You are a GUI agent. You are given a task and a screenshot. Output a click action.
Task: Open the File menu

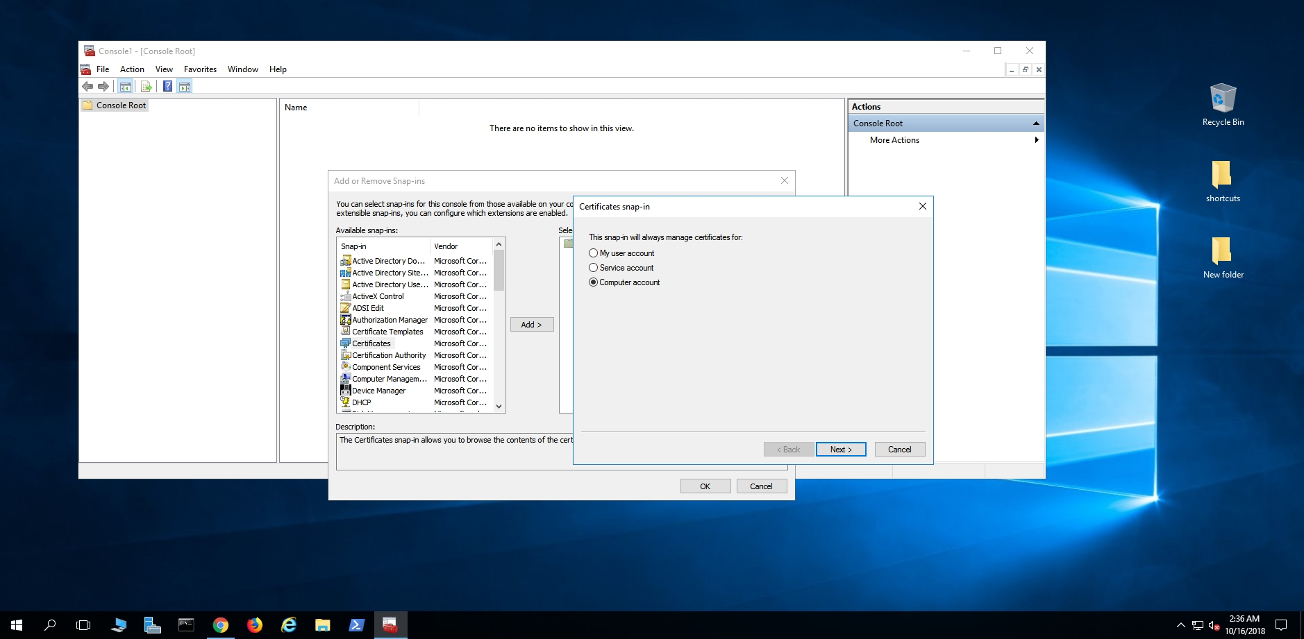[103, 69]
